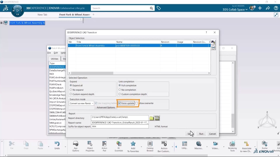Open Sarah Rogers profile avatar

click(252, 8)
